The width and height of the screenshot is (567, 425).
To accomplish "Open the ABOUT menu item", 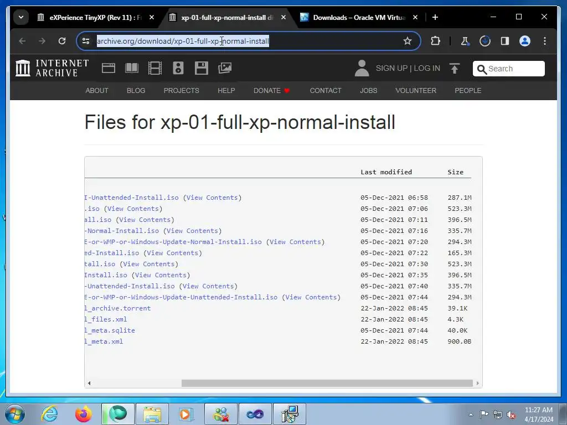I will click(97, 90).
